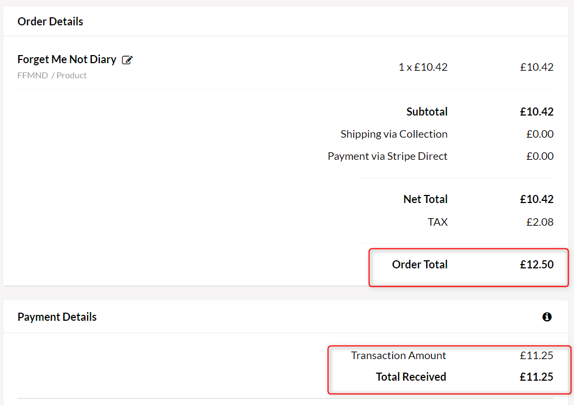Click the Order Details heading
The image size is (574, 405).
(50, 22)
